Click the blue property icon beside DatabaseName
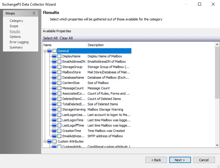 click(54, 77)
